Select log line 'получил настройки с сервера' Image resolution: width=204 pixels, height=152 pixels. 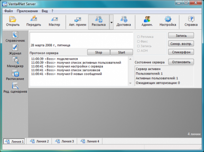point(67,66)
